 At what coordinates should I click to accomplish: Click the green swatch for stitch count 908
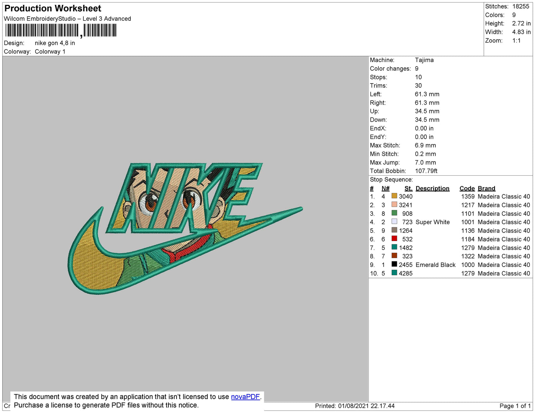394,213
